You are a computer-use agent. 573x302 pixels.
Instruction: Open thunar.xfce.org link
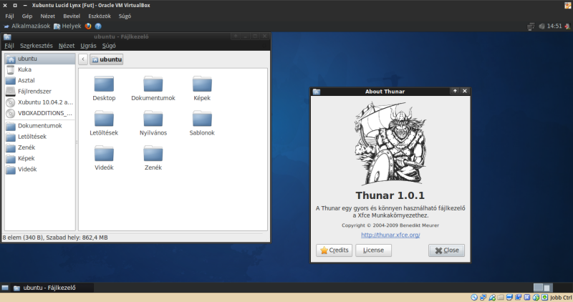(390, 235)
